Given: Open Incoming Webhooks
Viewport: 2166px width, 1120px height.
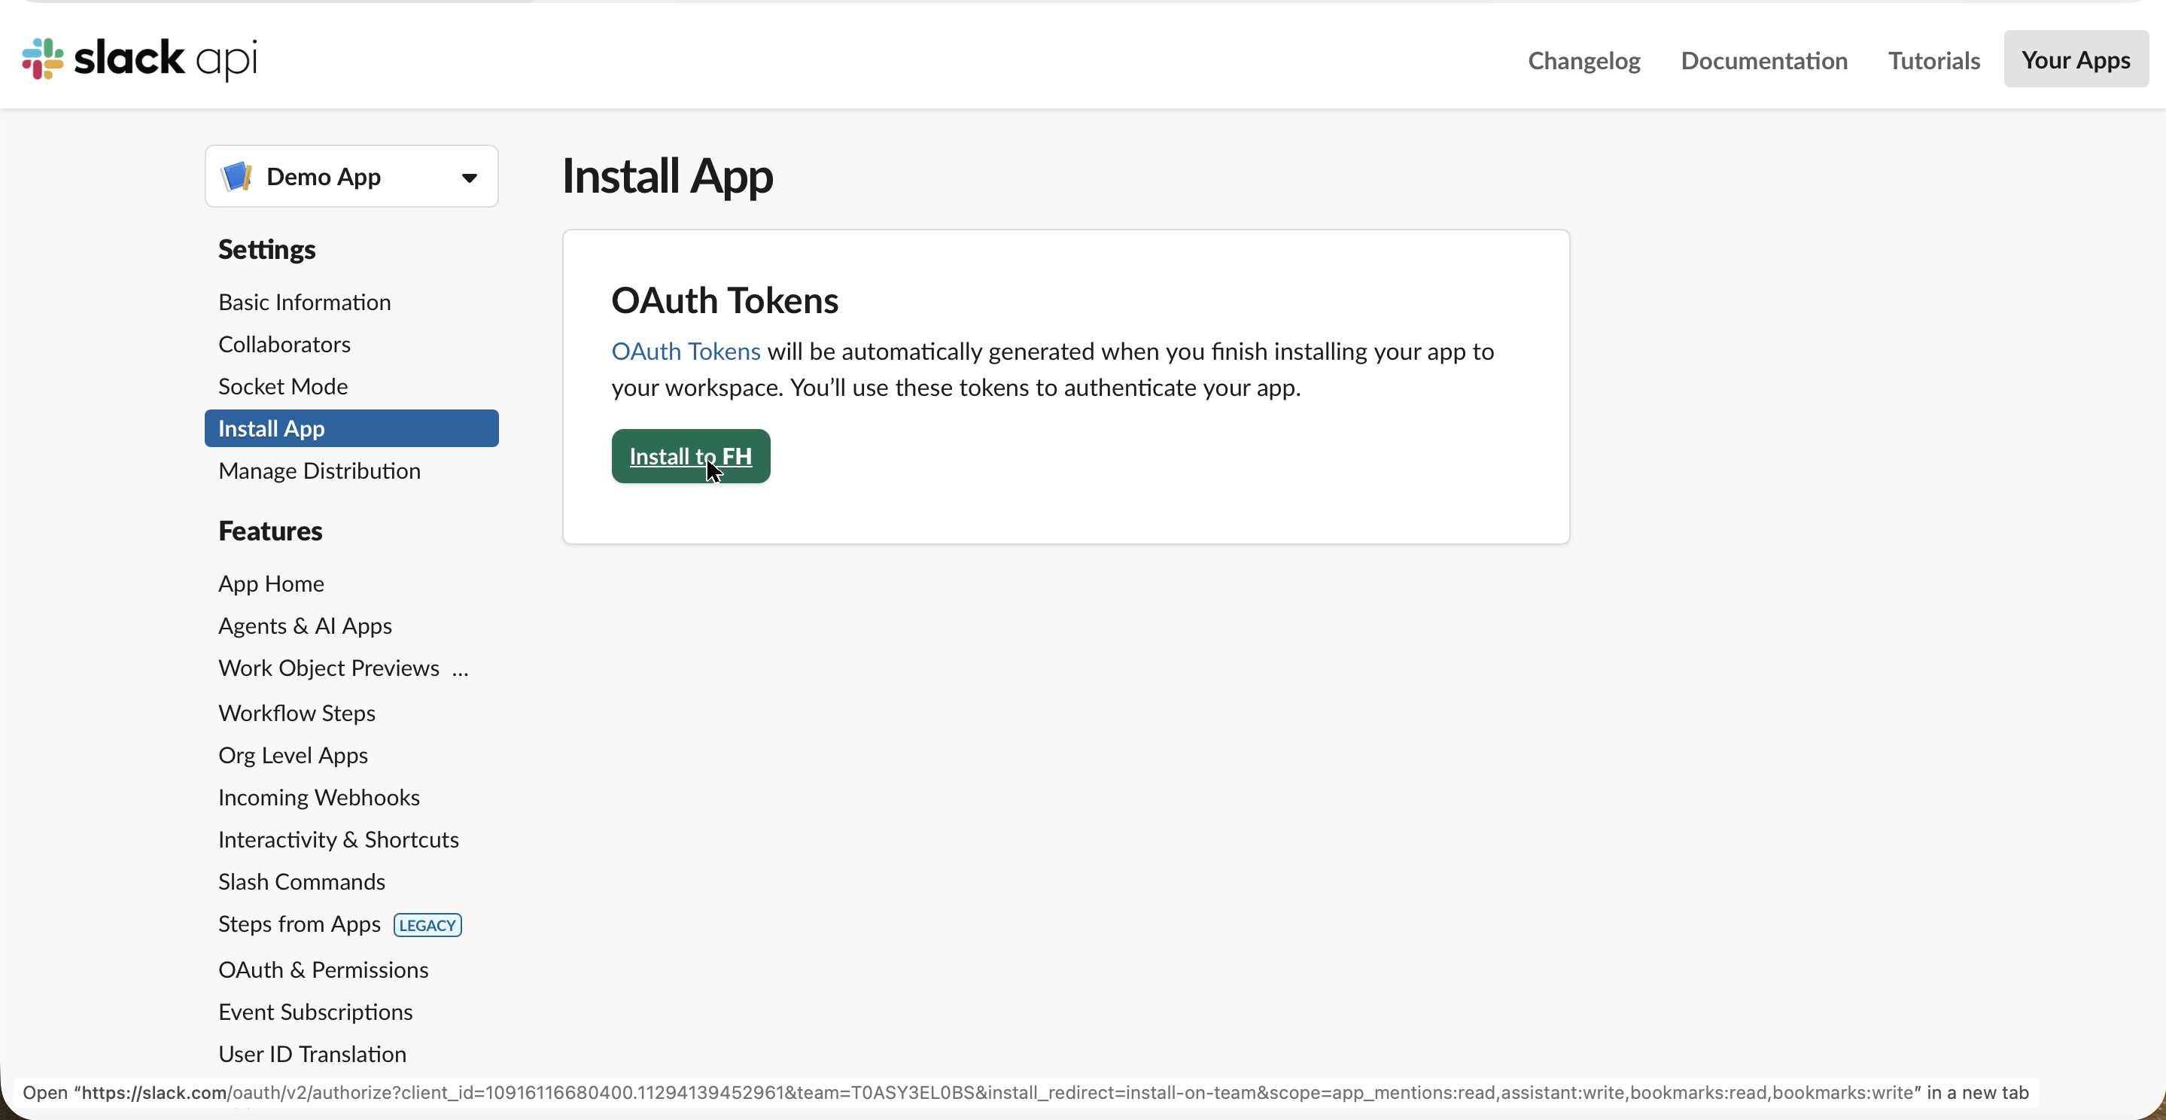Looking at the screenshot, I should [x=318, y=797].
